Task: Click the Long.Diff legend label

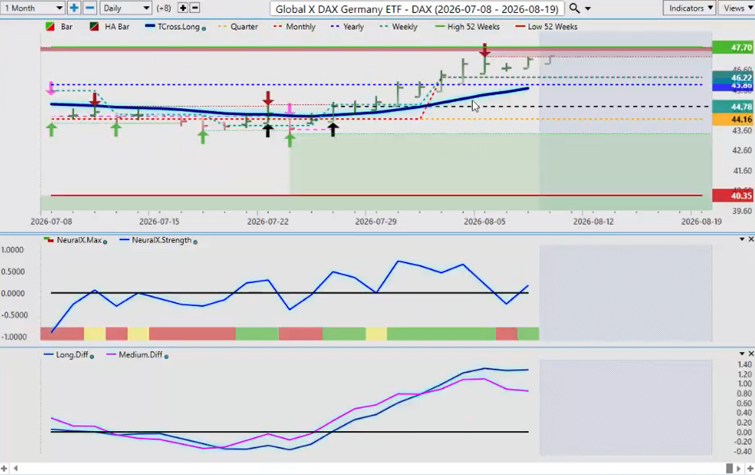Action: tap(72, 355)
